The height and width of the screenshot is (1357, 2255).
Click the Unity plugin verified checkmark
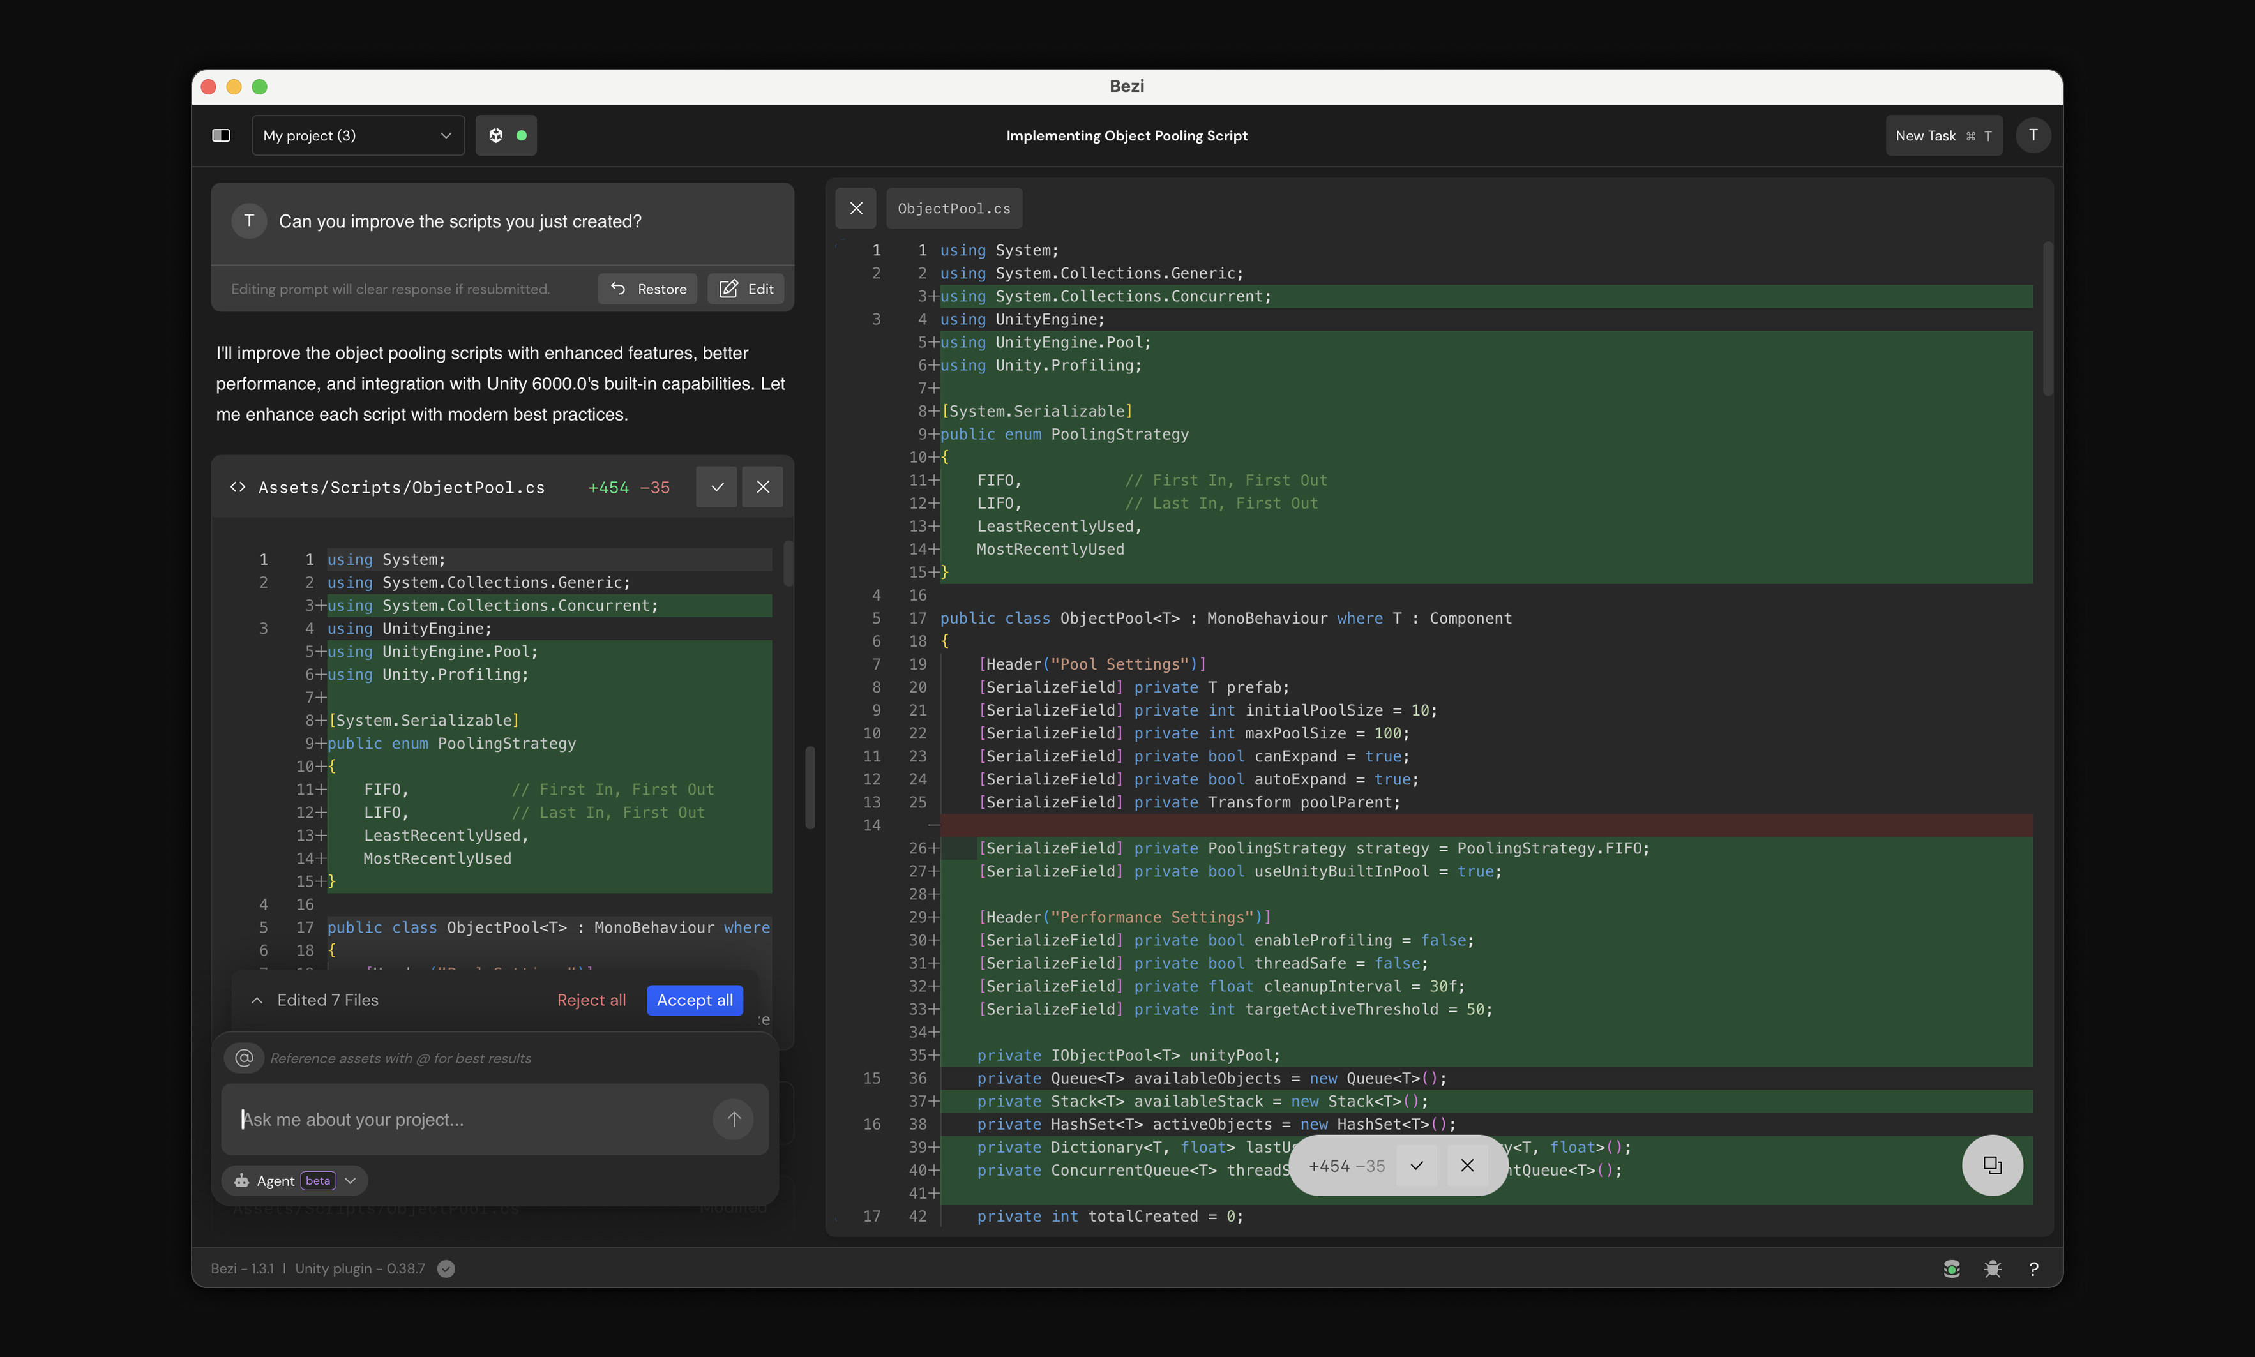446,1268
